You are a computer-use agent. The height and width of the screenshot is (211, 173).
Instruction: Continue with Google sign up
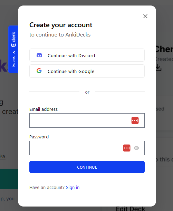(87, 71)
